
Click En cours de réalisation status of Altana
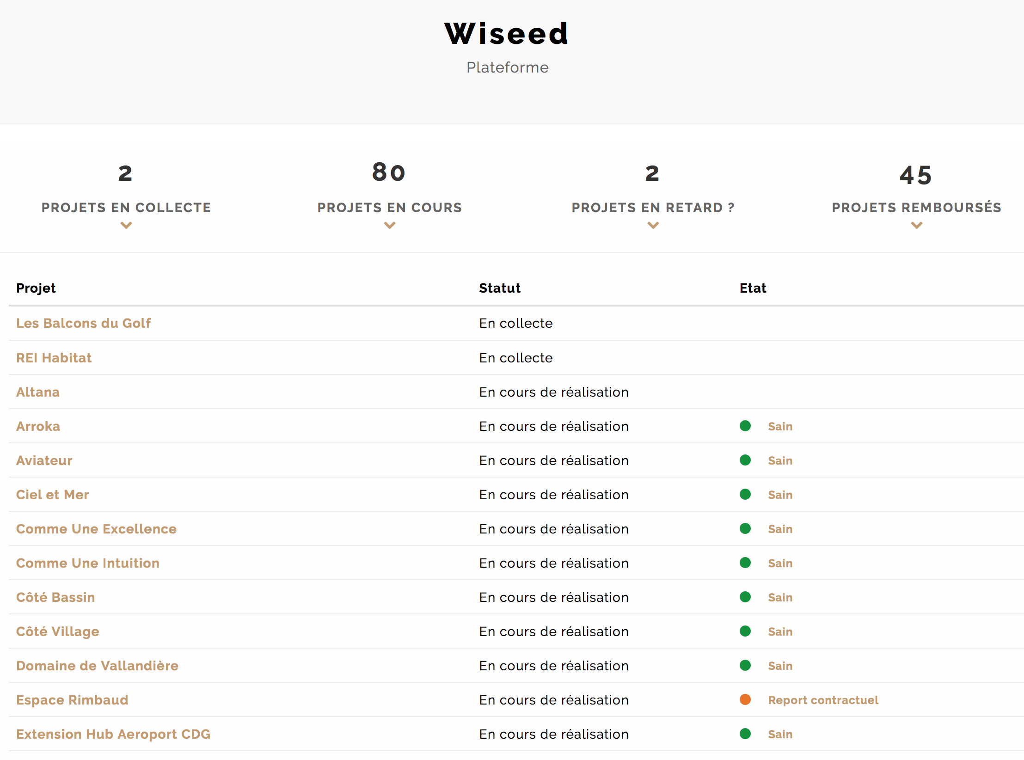554,392
